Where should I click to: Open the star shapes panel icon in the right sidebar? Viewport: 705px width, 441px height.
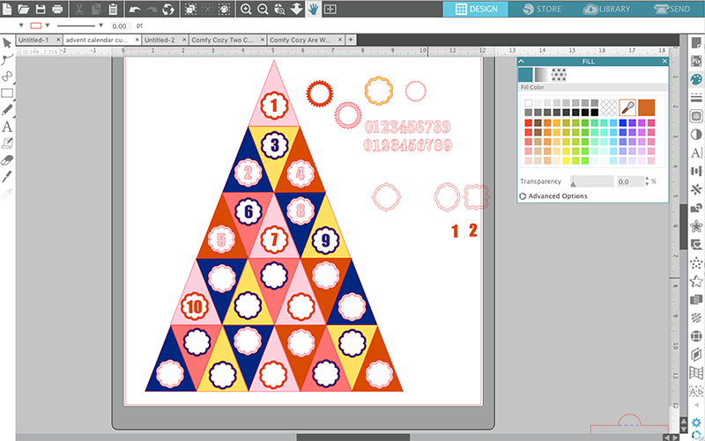point(696,226)
